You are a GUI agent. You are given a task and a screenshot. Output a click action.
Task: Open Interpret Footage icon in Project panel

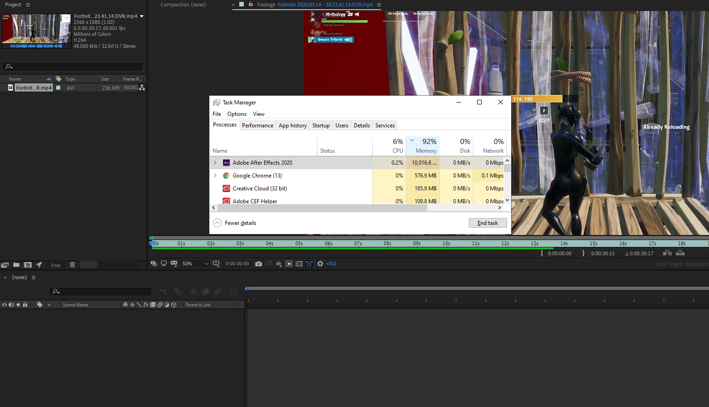[5, 264]
